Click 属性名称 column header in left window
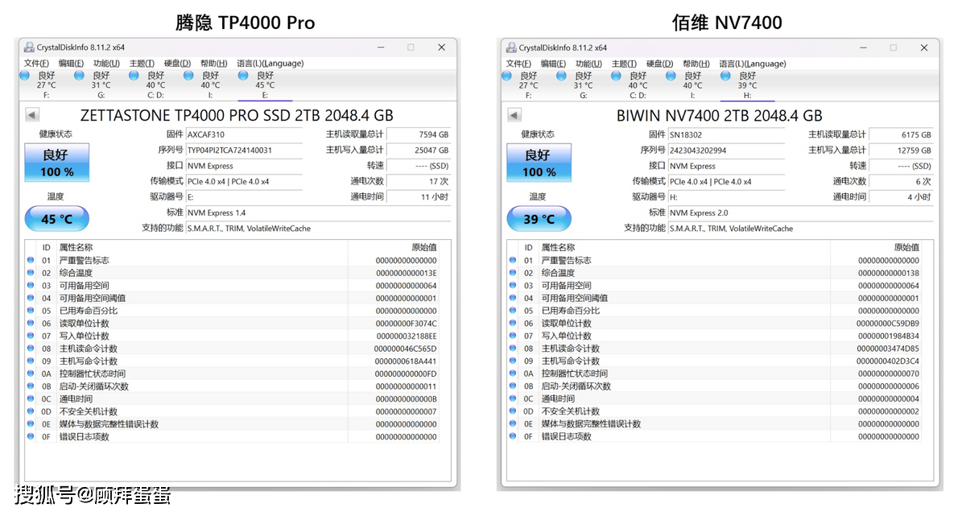This screenshot has width=966, height=516. pos(76,247)
